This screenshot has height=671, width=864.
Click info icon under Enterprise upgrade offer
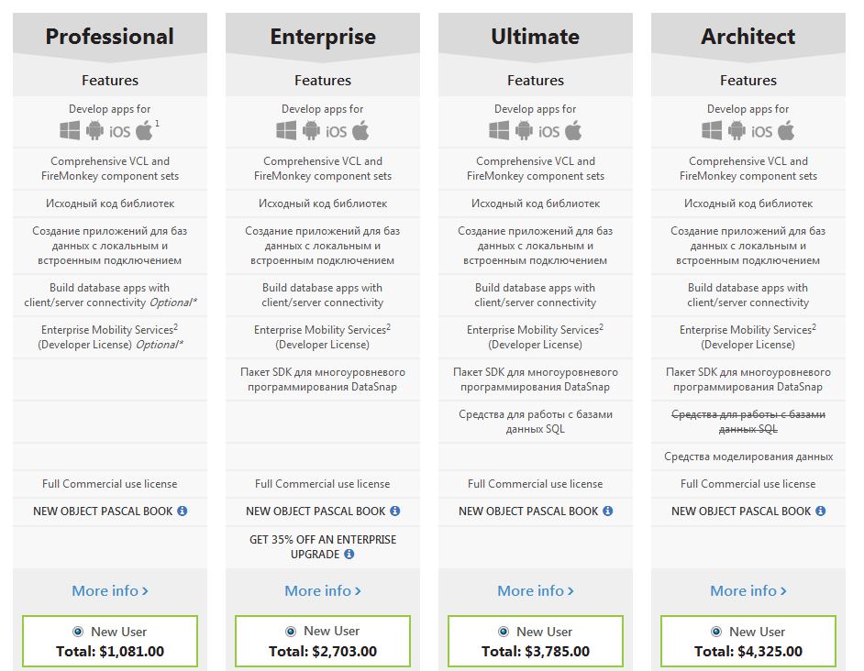[349, 555]
